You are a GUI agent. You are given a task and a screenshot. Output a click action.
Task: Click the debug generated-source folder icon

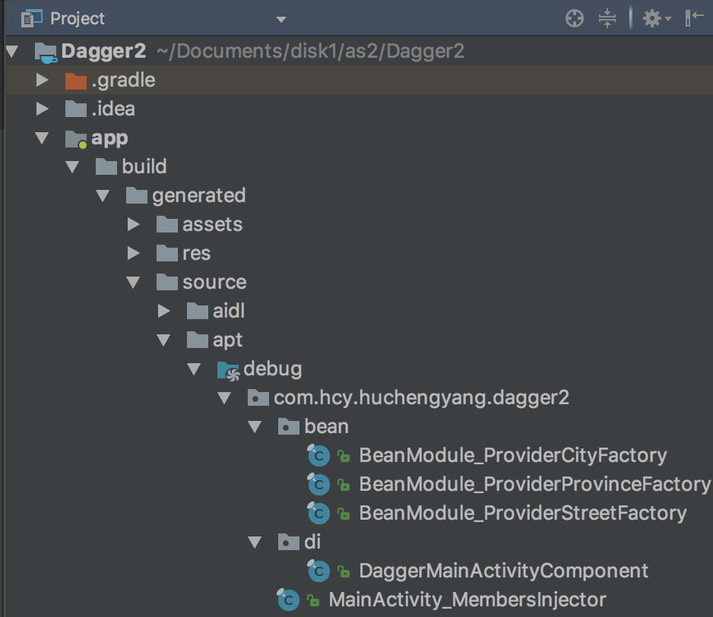tap(228, 371)
